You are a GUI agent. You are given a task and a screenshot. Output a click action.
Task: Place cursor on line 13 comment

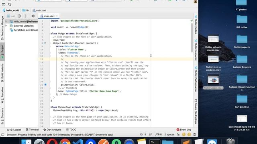[x=62, y=59]
